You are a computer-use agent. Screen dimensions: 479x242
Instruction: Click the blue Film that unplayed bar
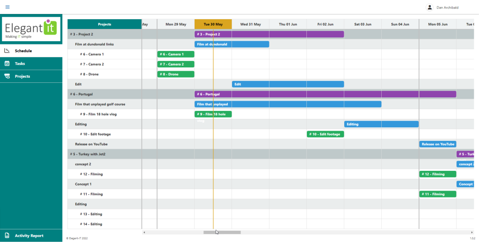(288, 104)
